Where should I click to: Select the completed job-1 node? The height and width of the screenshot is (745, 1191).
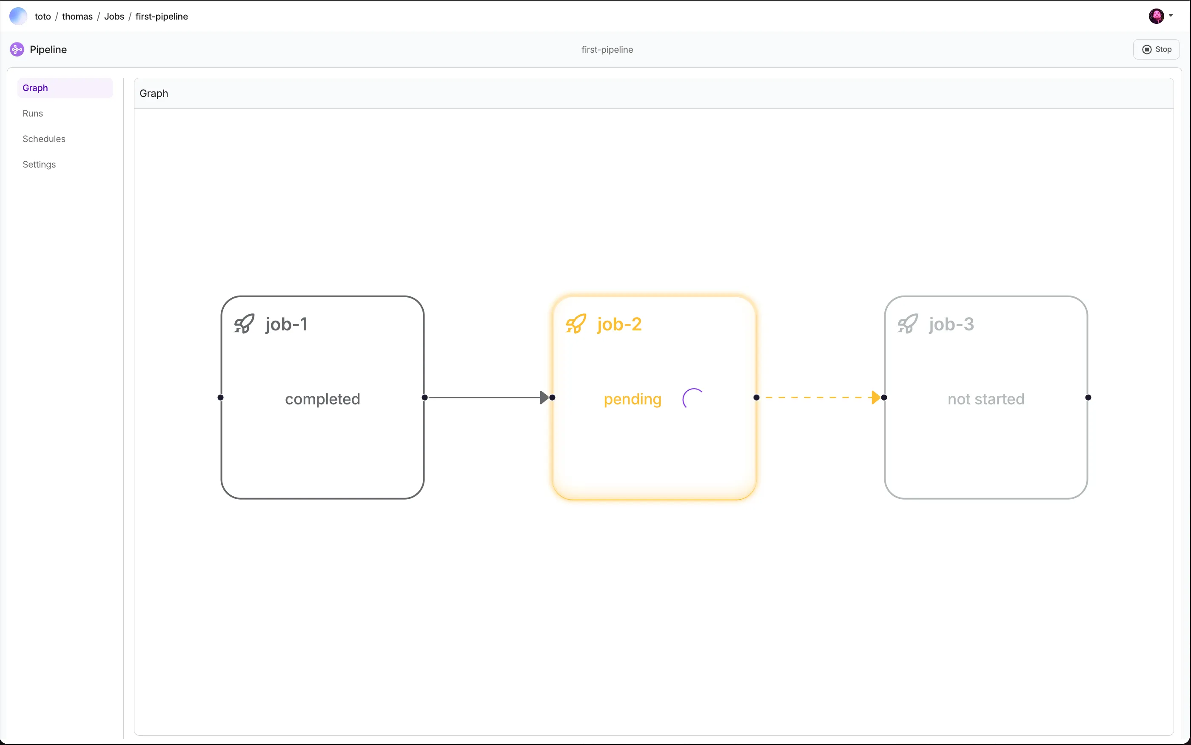pyautogui.click(x=322, y=398)
